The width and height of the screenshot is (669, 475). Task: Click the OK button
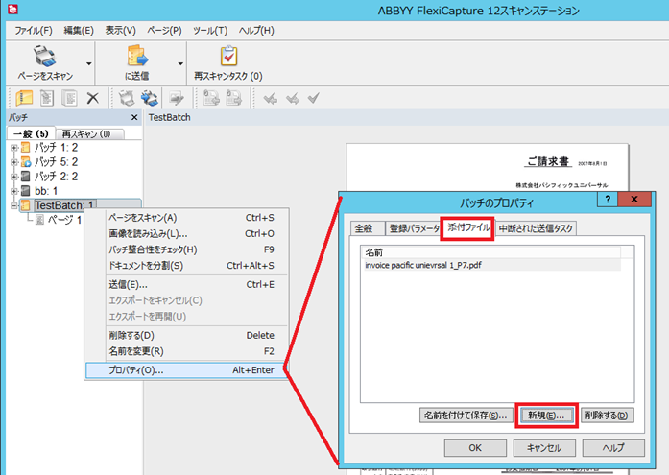[x=475, y=448]
